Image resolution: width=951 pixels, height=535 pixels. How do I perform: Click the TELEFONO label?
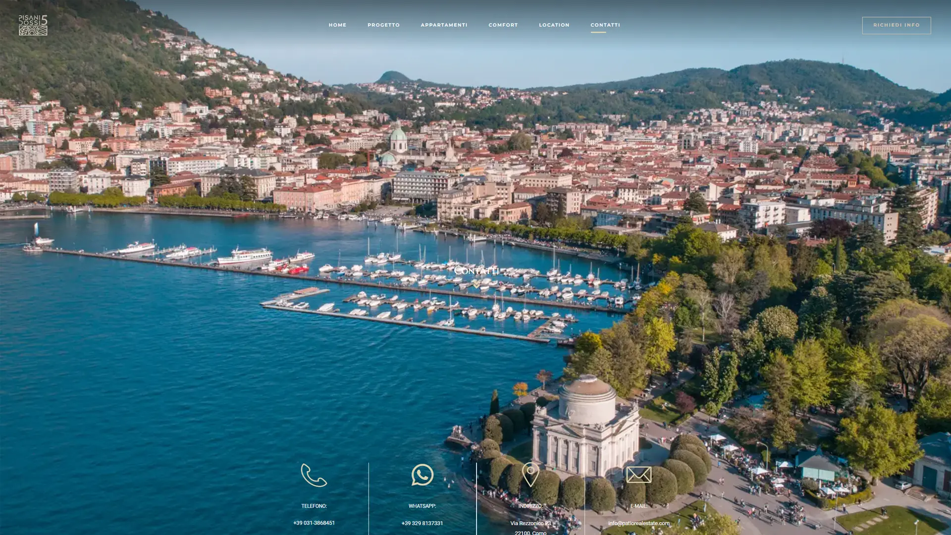coord(314,506)
